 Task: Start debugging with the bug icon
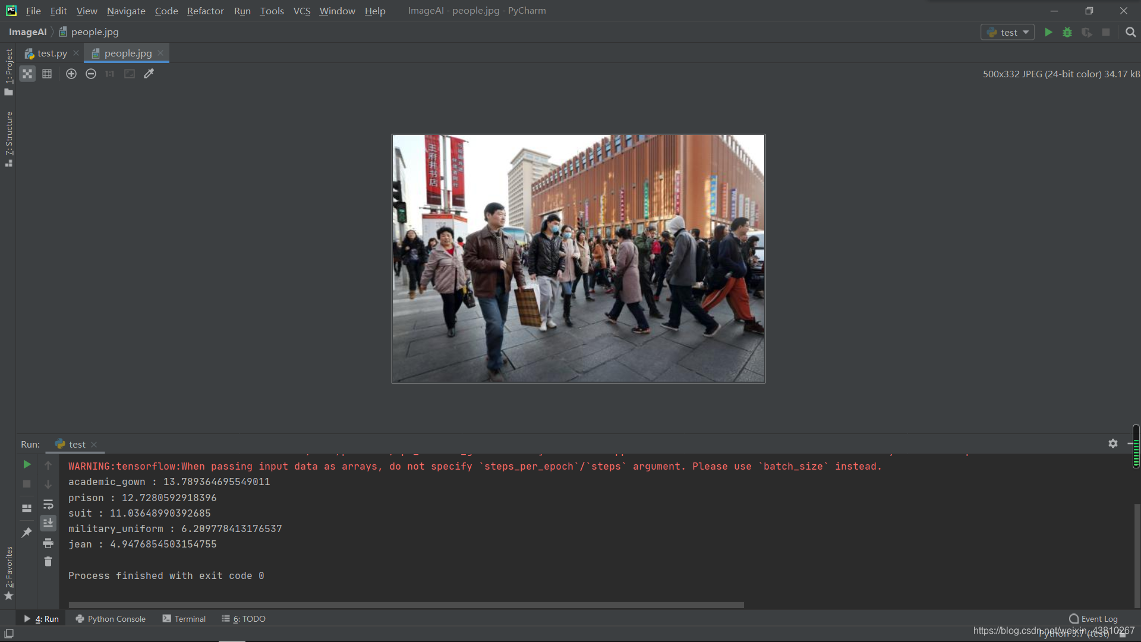tap(1067, 32)
